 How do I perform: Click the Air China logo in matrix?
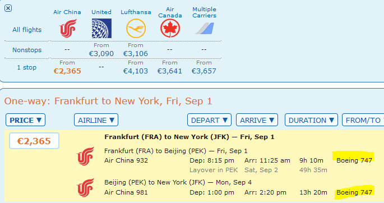tap(68, 29)
